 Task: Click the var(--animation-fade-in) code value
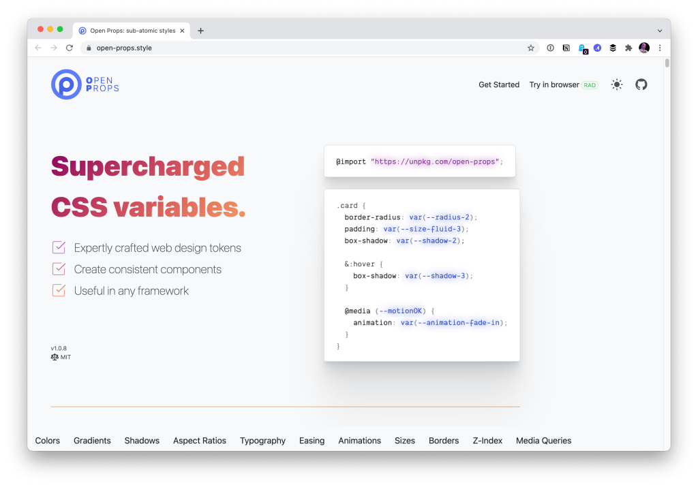[453, 322]
